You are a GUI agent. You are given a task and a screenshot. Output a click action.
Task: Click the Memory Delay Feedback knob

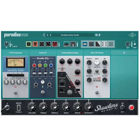(77, 72)
